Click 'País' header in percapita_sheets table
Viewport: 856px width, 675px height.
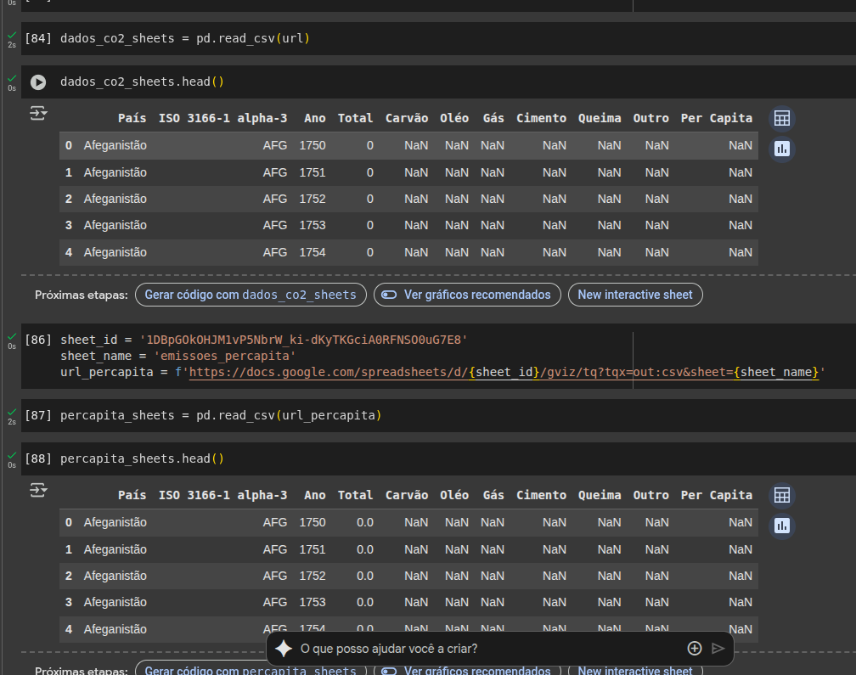[x=132, y=495]
